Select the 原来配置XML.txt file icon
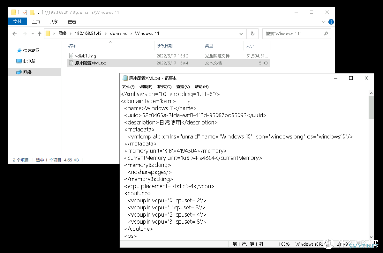383x253 pixels. [x=71, y=63]
